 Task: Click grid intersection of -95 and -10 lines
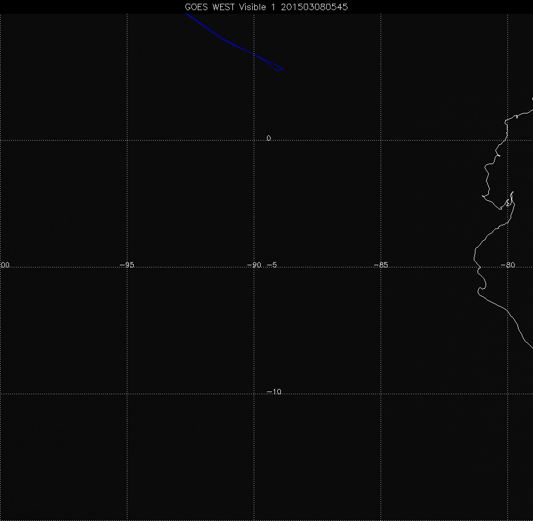(127, 394)
